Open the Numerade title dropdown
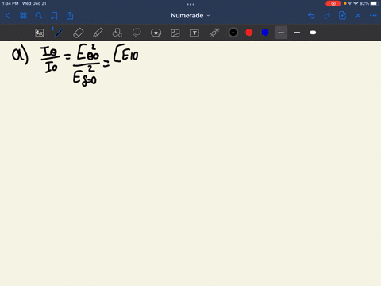Viewport: 381px width, 286px height. point(190,16)
